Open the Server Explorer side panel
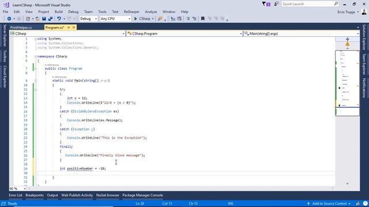 (x=4, y=36)
